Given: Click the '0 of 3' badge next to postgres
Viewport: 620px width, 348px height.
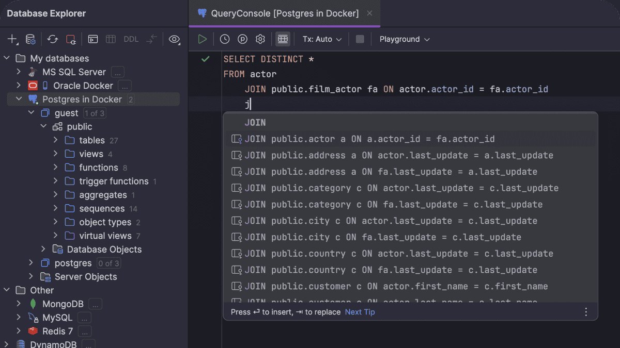Looking at the screenshot, I should (109, 263).
